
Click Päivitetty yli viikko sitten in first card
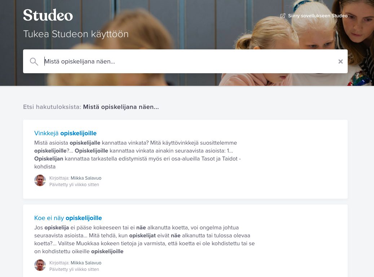[74, 184]
